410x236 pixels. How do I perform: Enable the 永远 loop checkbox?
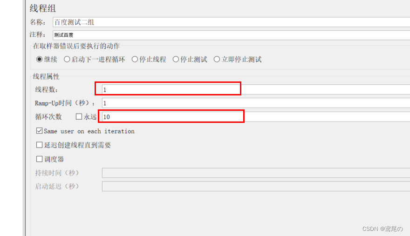pos(79,117)
